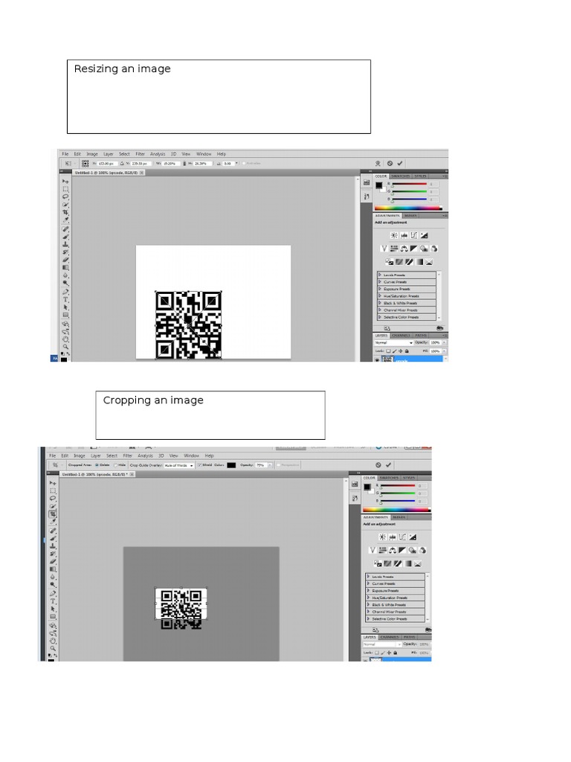
Task: Select the Move tool in upper Photoshop screenshot
Action: click(65, 182)
